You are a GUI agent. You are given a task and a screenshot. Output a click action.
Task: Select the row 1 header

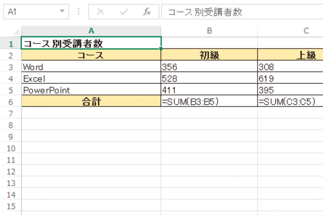(x=11, y=44)
